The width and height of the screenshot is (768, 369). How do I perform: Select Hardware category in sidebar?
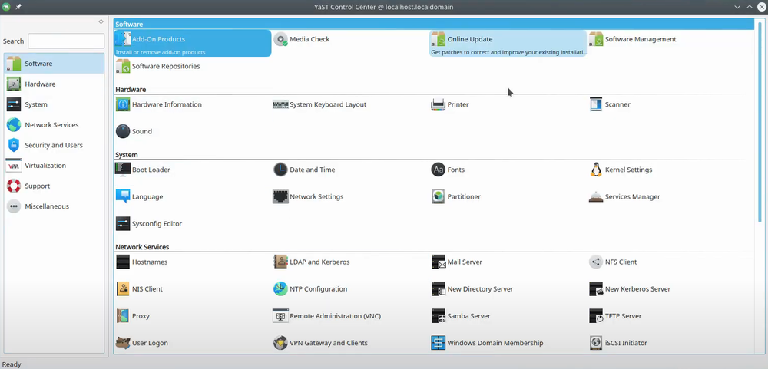click(x=55, y=84)
